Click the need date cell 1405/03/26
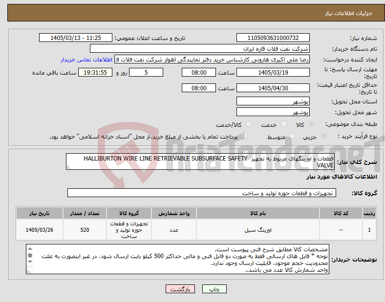The height and width of the screenshot is (302, 385). pos(40,230)
